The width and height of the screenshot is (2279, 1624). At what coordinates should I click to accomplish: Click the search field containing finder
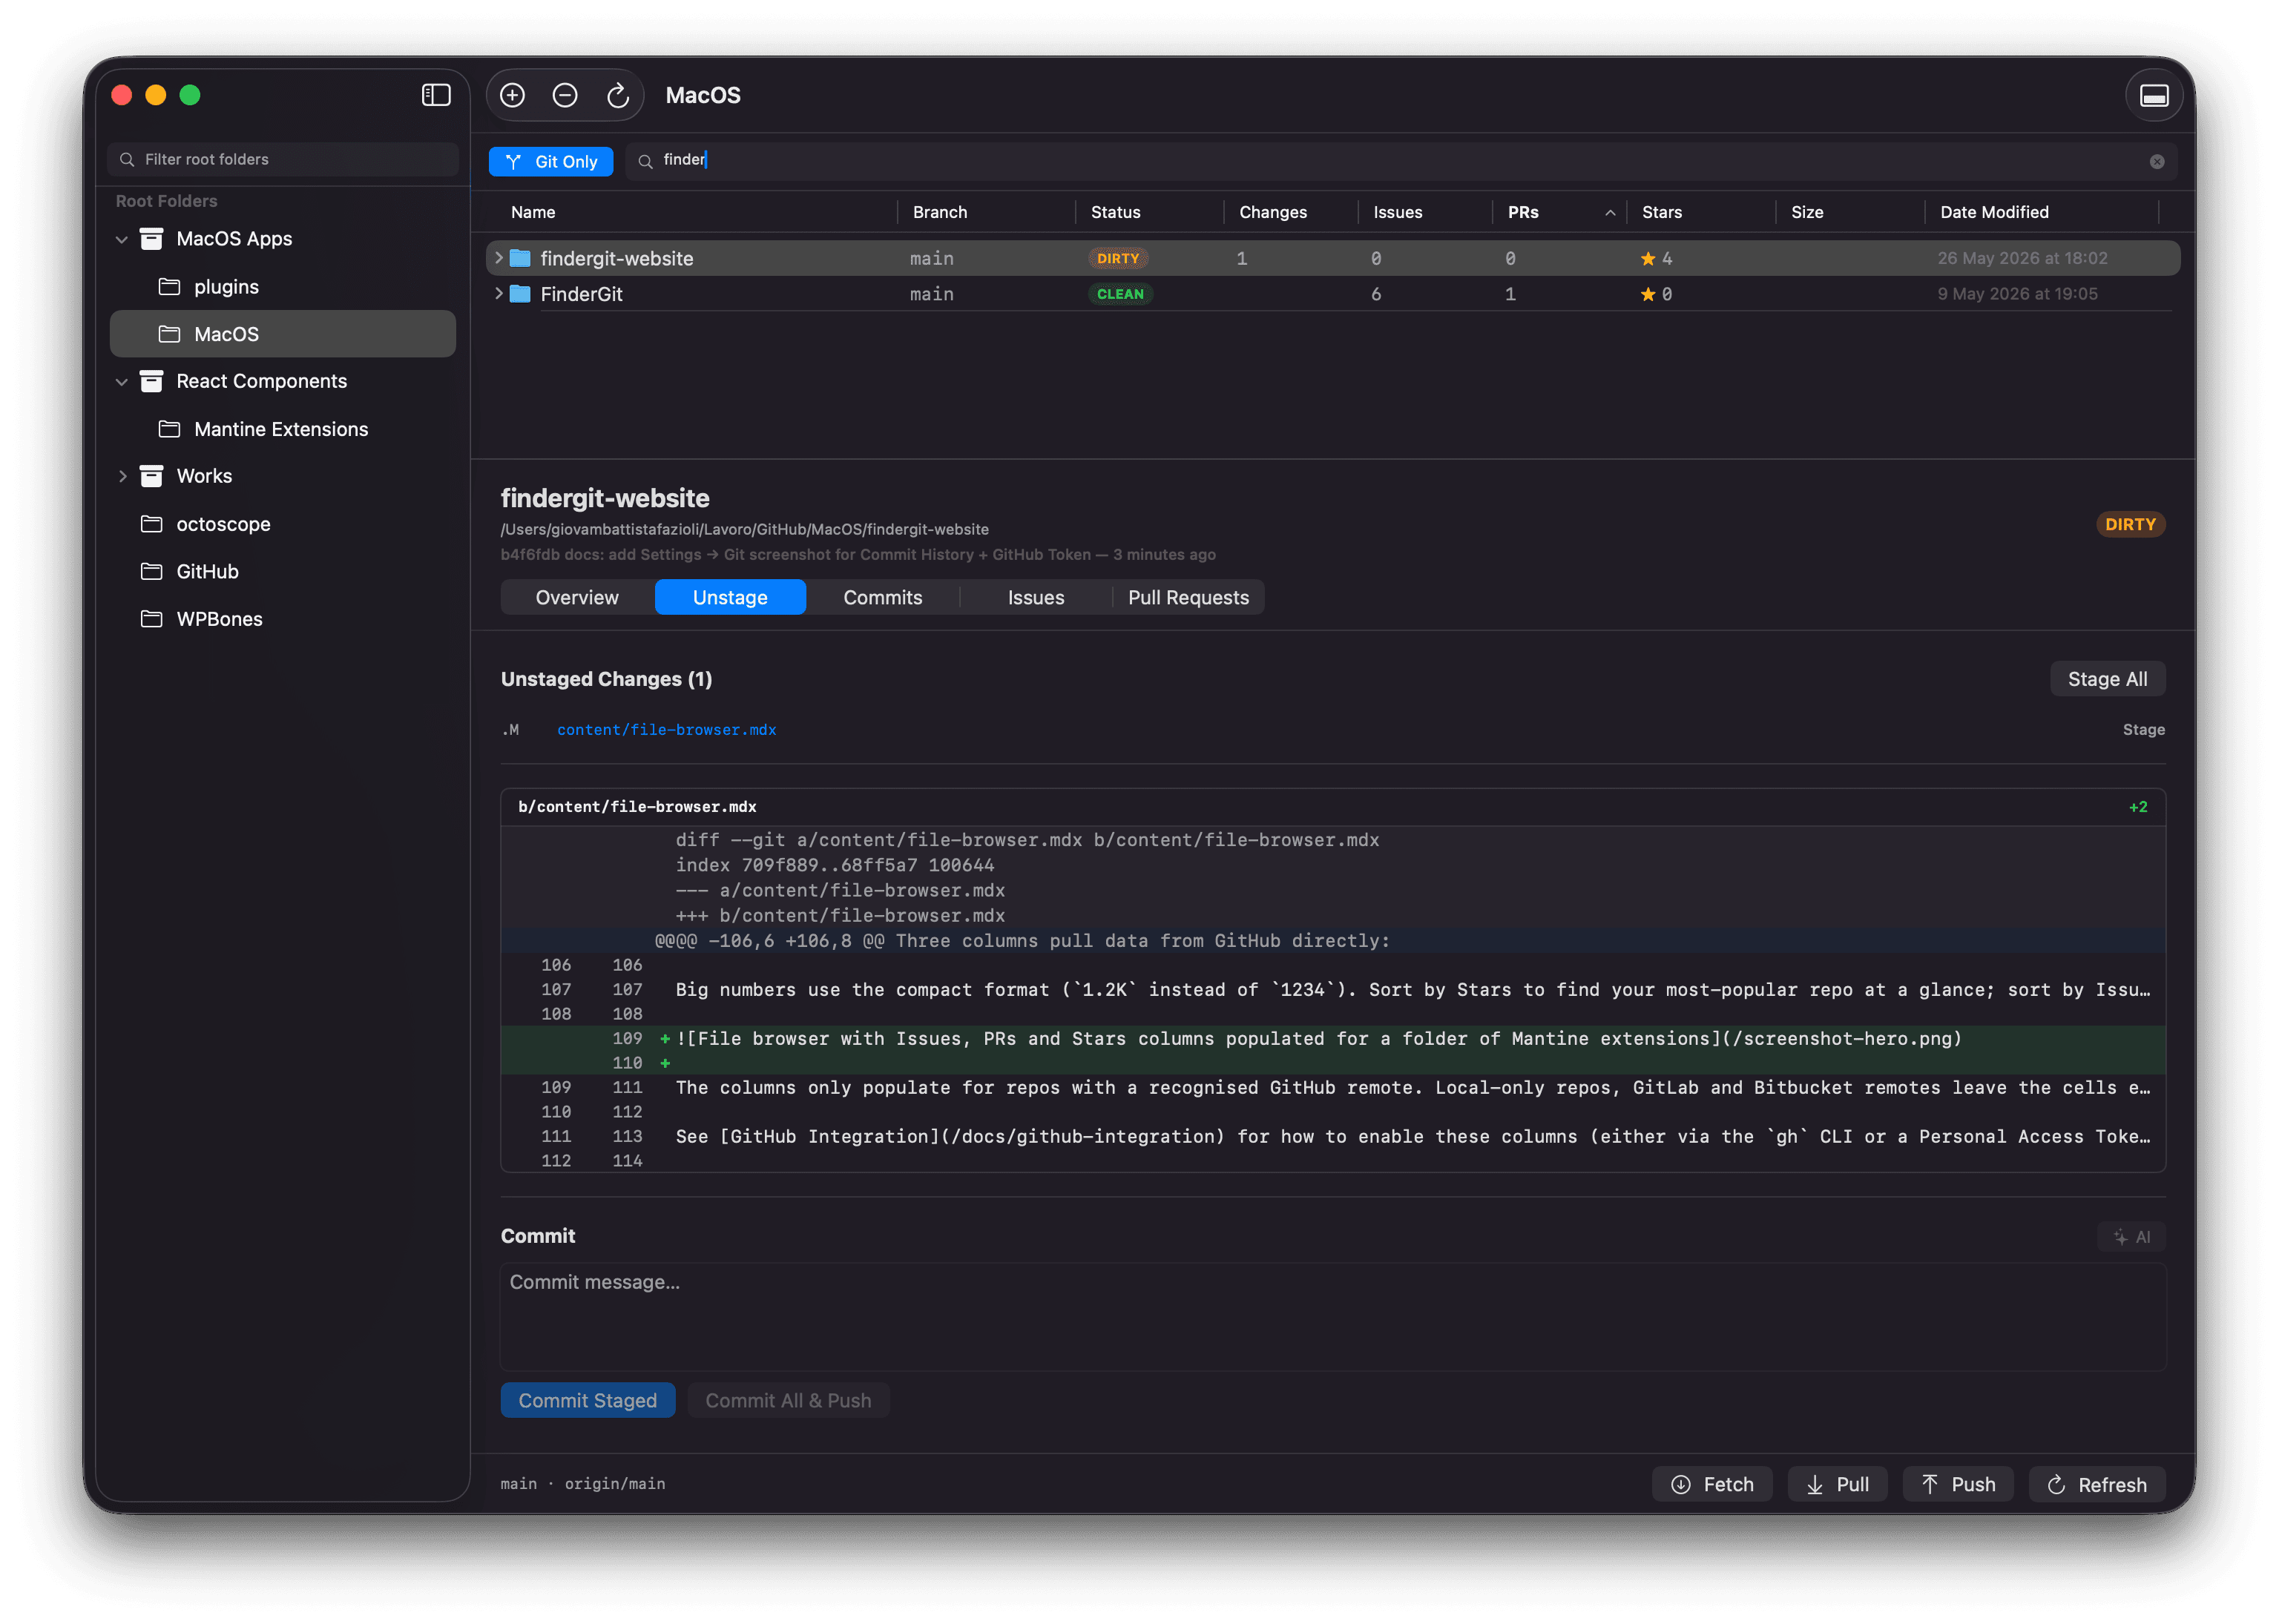pyautogui.click(x=1401, y=161)
